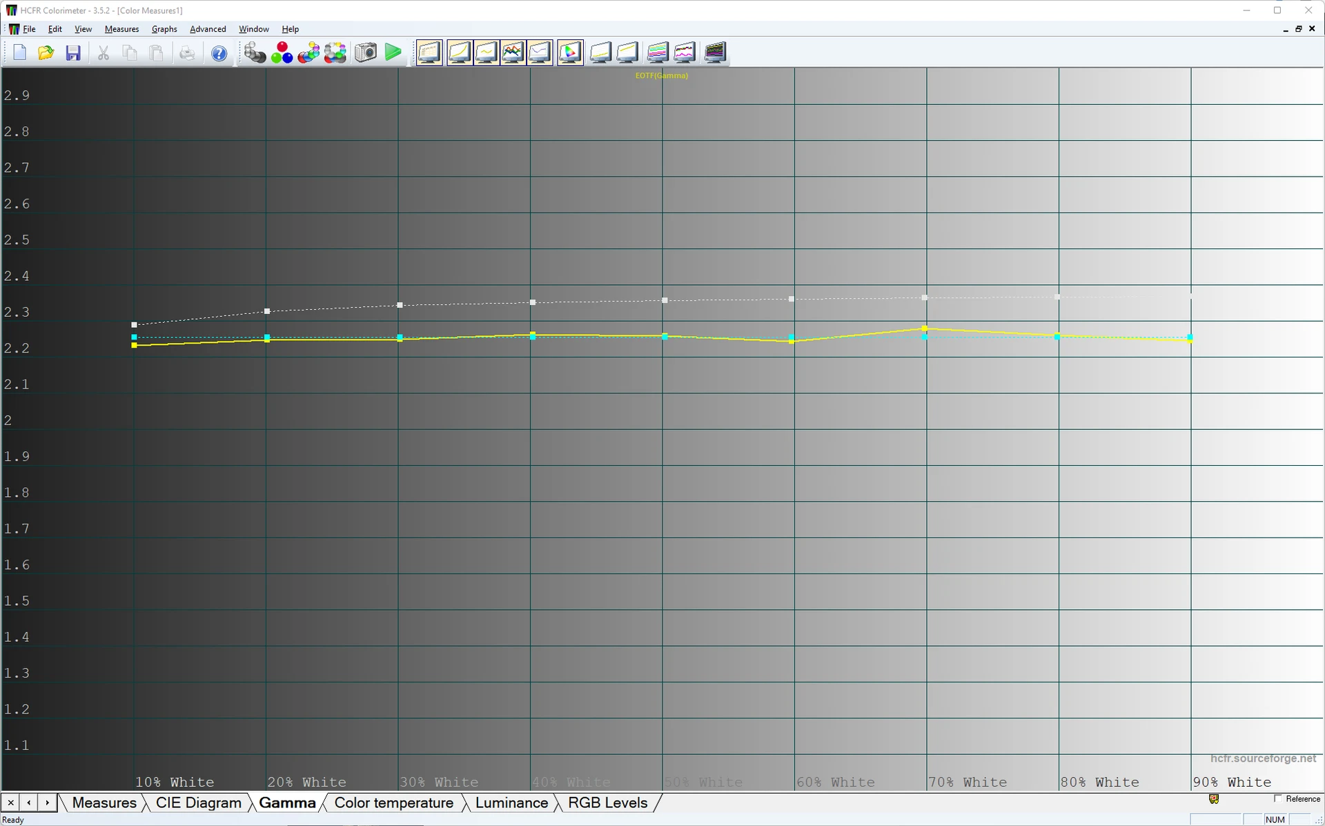
Task: Click the hcfr.sourceforge.net link text
Action: [1263, 758]
